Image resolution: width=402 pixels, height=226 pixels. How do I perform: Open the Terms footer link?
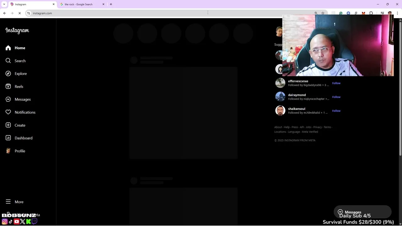(327, 127)
